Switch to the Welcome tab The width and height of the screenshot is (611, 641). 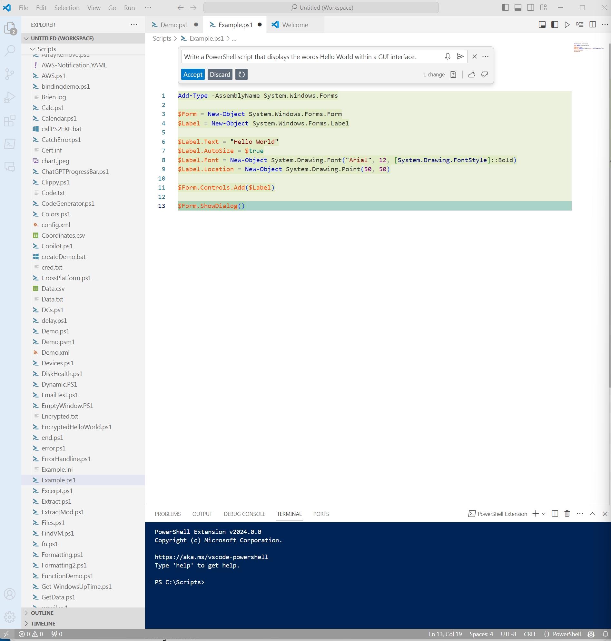tap(294, 25)
